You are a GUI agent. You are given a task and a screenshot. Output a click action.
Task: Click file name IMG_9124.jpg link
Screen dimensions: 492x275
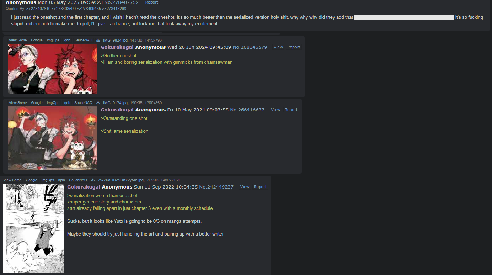115,103
